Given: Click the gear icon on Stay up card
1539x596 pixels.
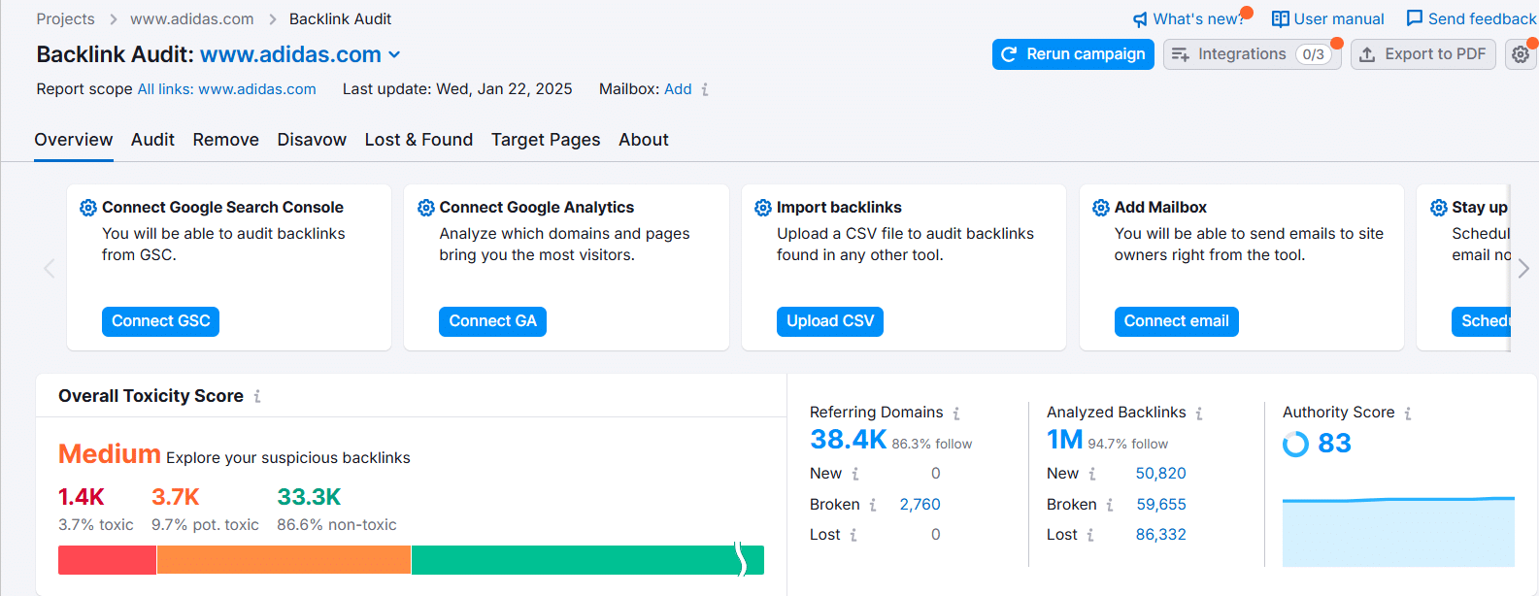Looking at the screenshot, I should 1439,208.
